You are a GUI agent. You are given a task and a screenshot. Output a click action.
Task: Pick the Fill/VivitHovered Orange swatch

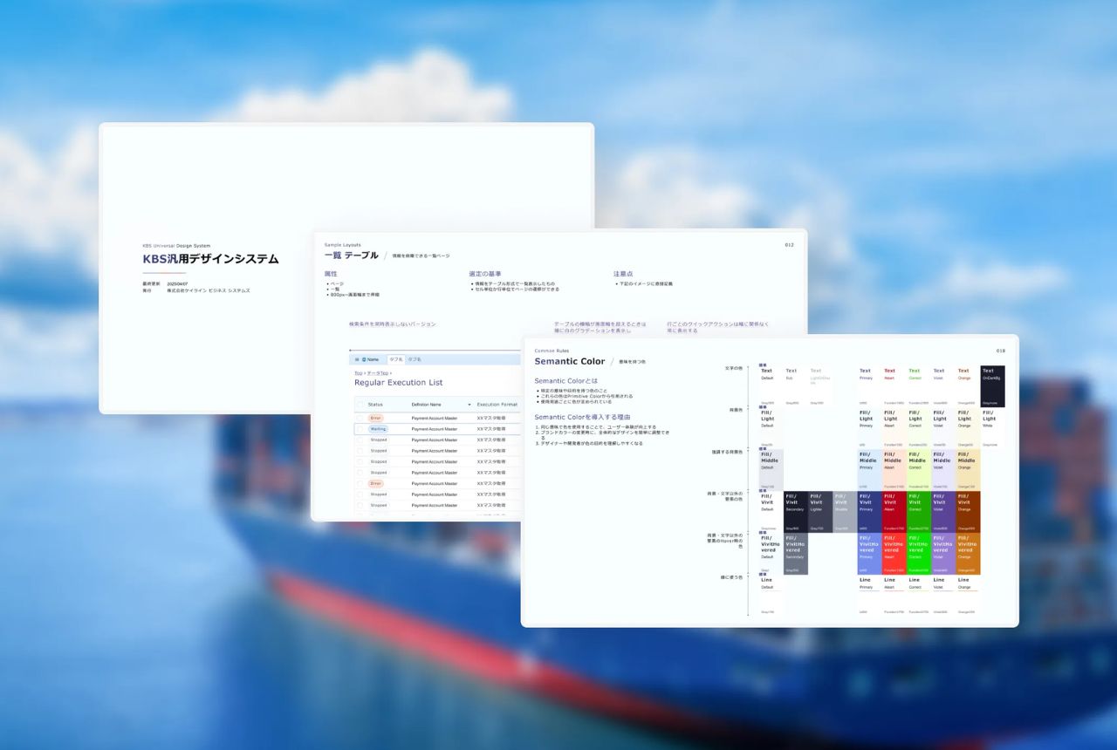(969, 554)
